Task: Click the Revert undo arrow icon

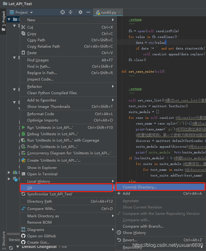Action: click(119, 240)
